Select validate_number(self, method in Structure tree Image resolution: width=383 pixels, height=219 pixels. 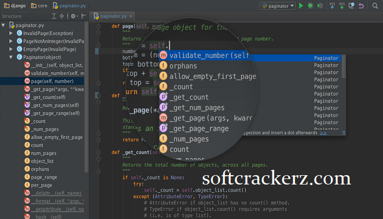54,73
